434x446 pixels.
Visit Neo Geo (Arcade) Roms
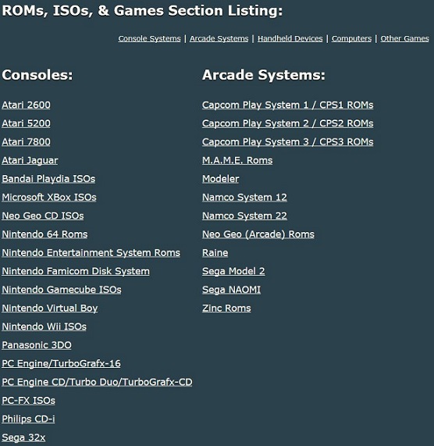(258, 234)
